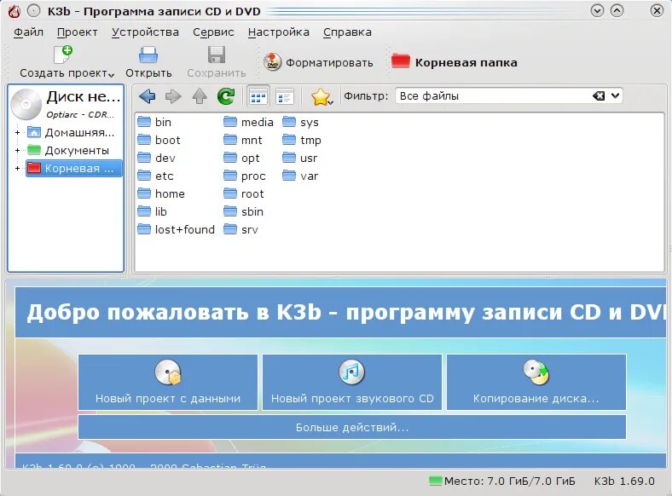Go back with the blue left arrow
This screenshot has width=672, height=496.
click(x=147, y=96)
